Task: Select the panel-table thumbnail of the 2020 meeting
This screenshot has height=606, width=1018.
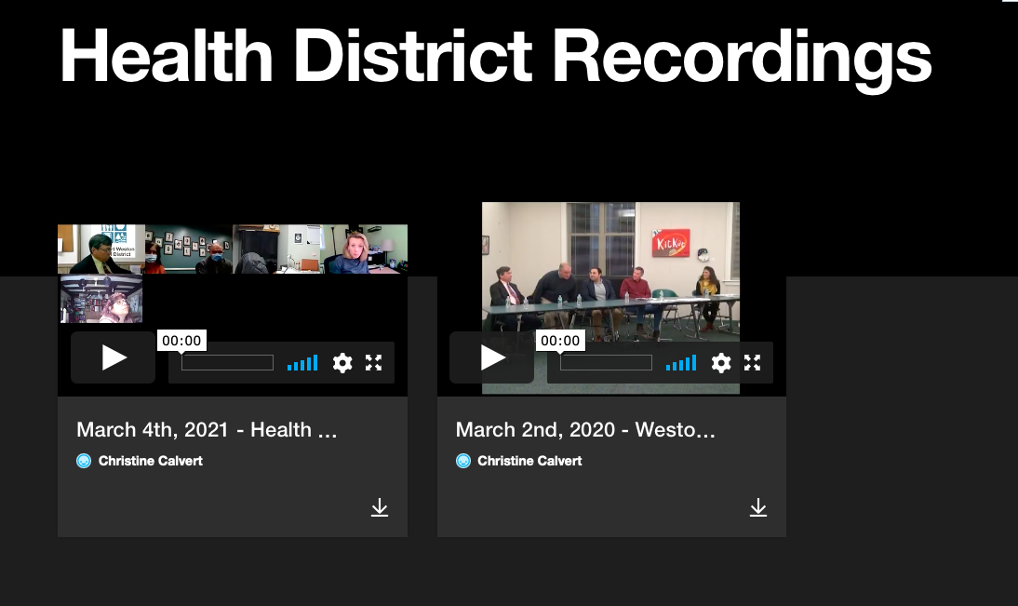Action: [x=610, y=270]
